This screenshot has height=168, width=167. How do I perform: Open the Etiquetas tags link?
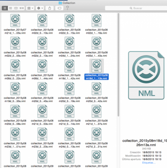pos(149,163)
